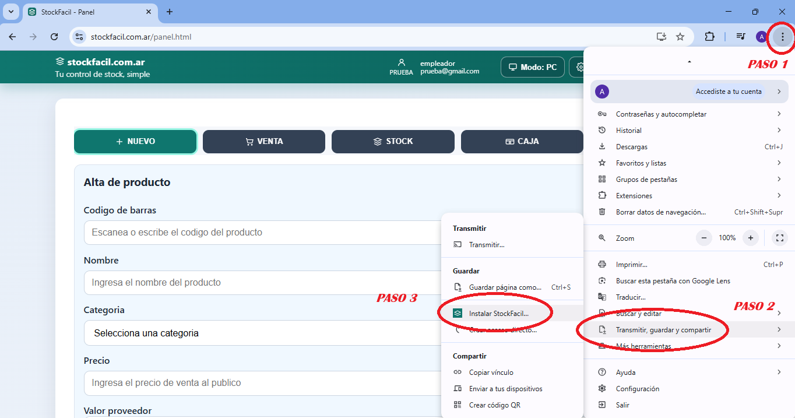This screenshot has height=418, width=795.
Task: Expand Buscar y editar submenu
Action: pyautogui.click(x=690, y=314)
